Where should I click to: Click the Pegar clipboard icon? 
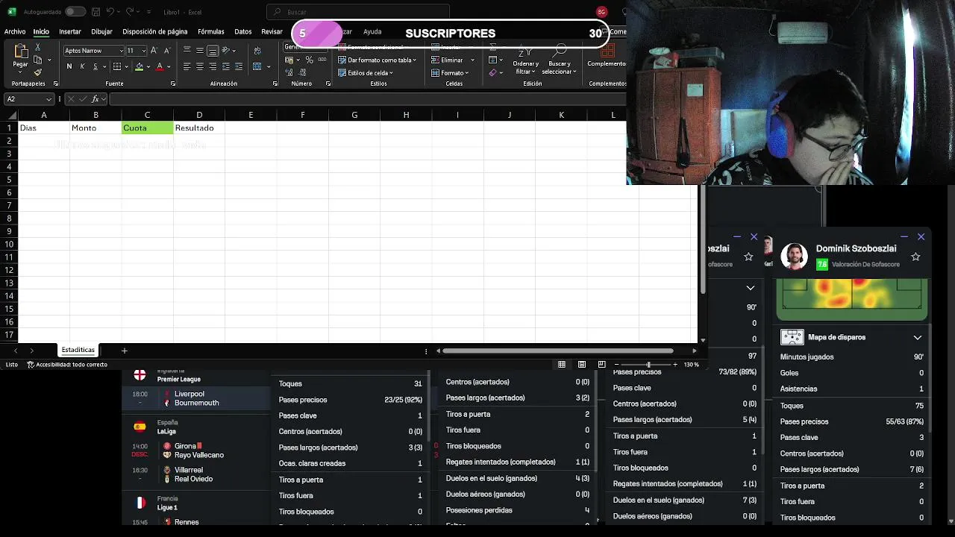20,52
